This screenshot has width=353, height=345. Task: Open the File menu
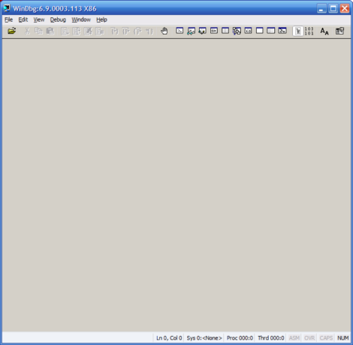coord(9,19)
